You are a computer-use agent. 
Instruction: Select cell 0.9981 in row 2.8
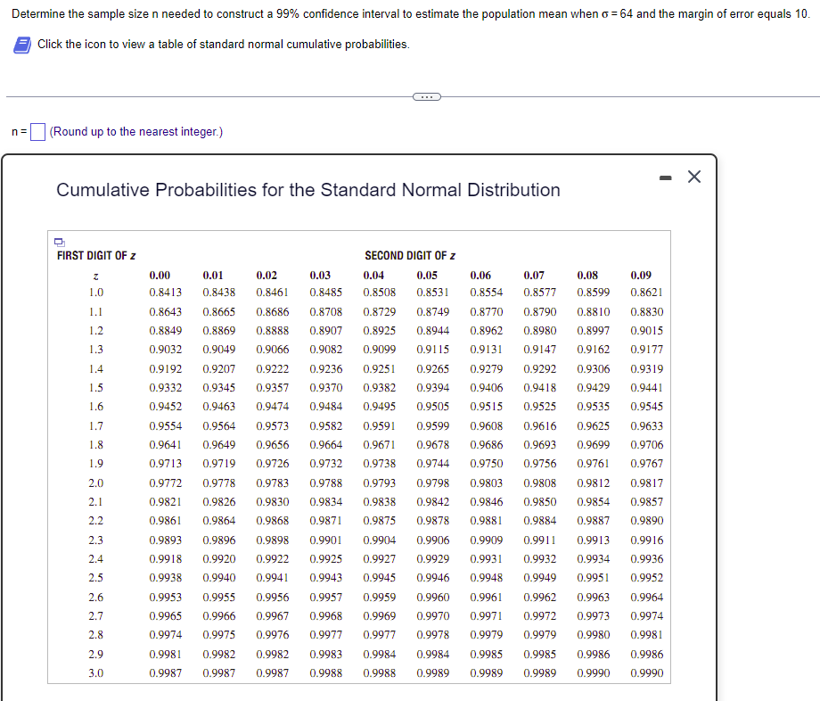647,635
